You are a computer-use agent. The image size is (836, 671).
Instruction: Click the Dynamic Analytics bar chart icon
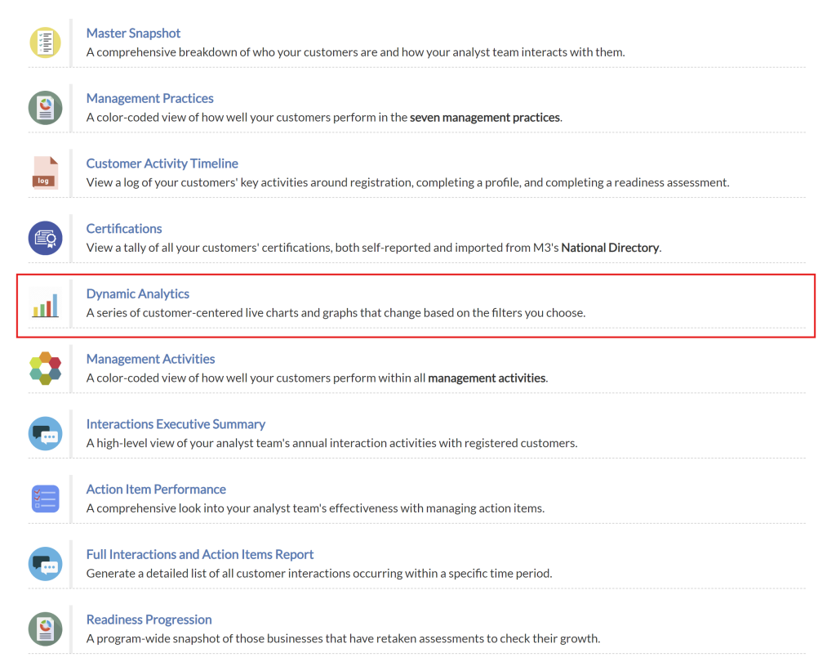click(45, 304)
